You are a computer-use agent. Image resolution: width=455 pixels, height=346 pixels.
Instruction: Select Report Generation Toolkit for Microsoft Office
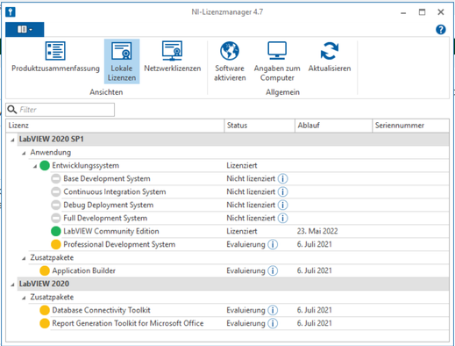coord(245,323)
